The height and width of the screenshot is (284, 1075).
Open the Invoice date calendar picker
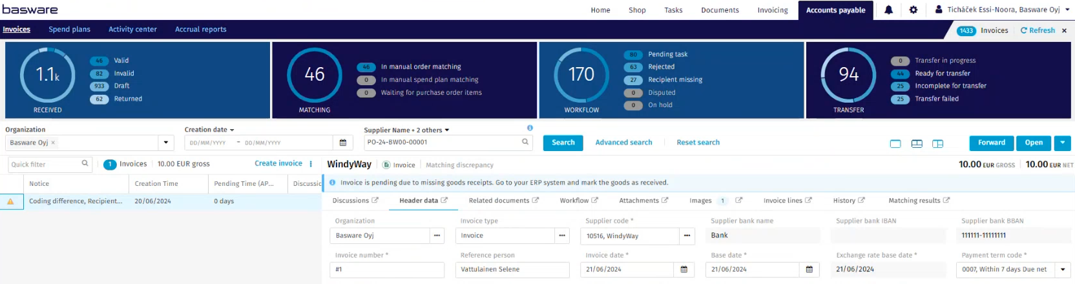[x=684, y=270]
